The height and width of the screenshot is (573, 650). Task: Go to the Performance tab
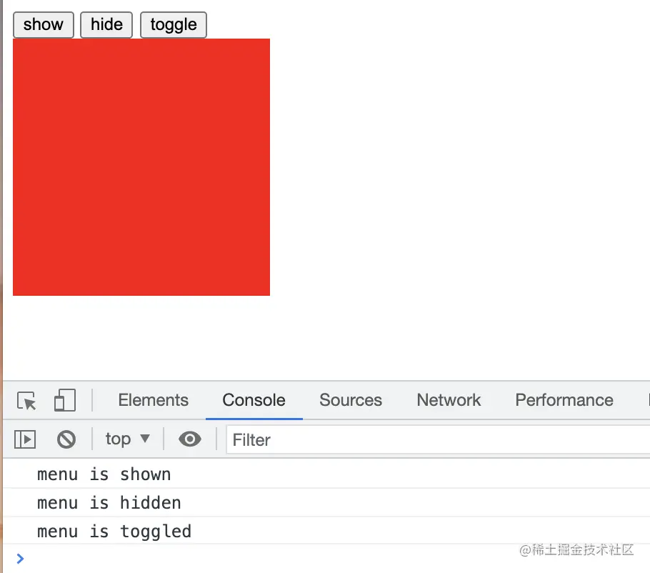pos(564,401)
